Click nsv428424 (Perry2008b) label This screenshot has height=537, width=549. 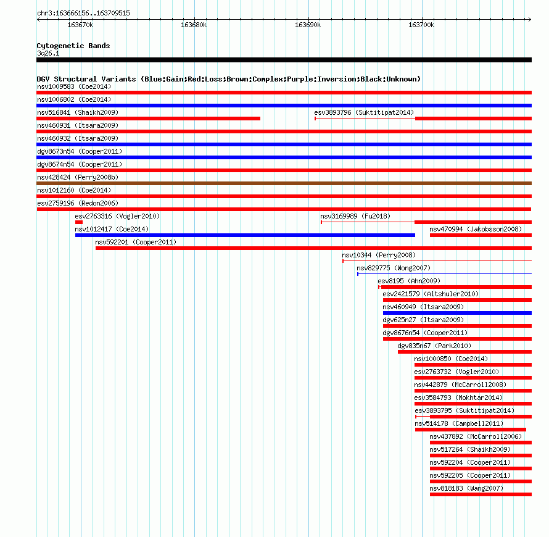78,177
